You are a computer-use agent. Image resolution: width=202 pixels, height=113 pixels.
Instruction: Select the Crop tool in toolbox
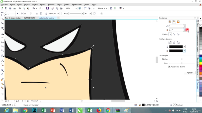[2, 28]
